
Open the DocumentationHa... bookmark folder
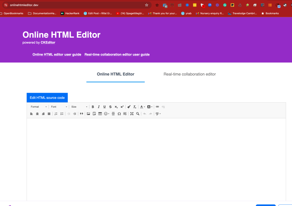tap(42, 13)
